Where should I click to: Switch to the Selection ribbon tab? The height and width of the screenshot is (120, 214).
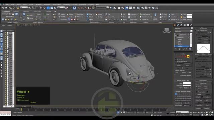26,11
